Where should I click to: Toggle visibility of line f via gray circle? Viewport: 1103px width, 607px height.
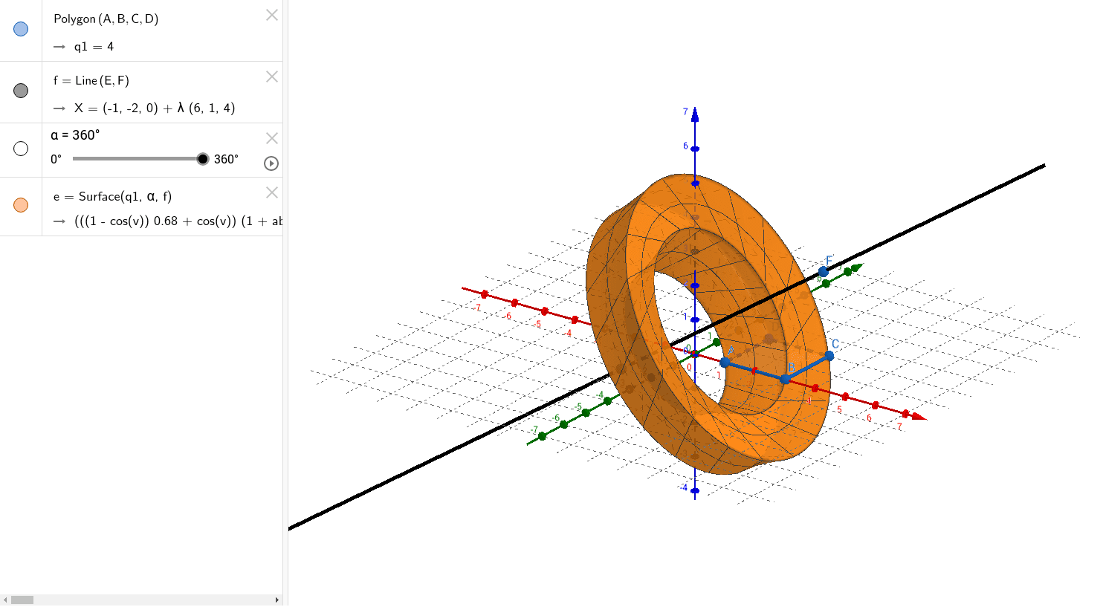tap(20, 91)
